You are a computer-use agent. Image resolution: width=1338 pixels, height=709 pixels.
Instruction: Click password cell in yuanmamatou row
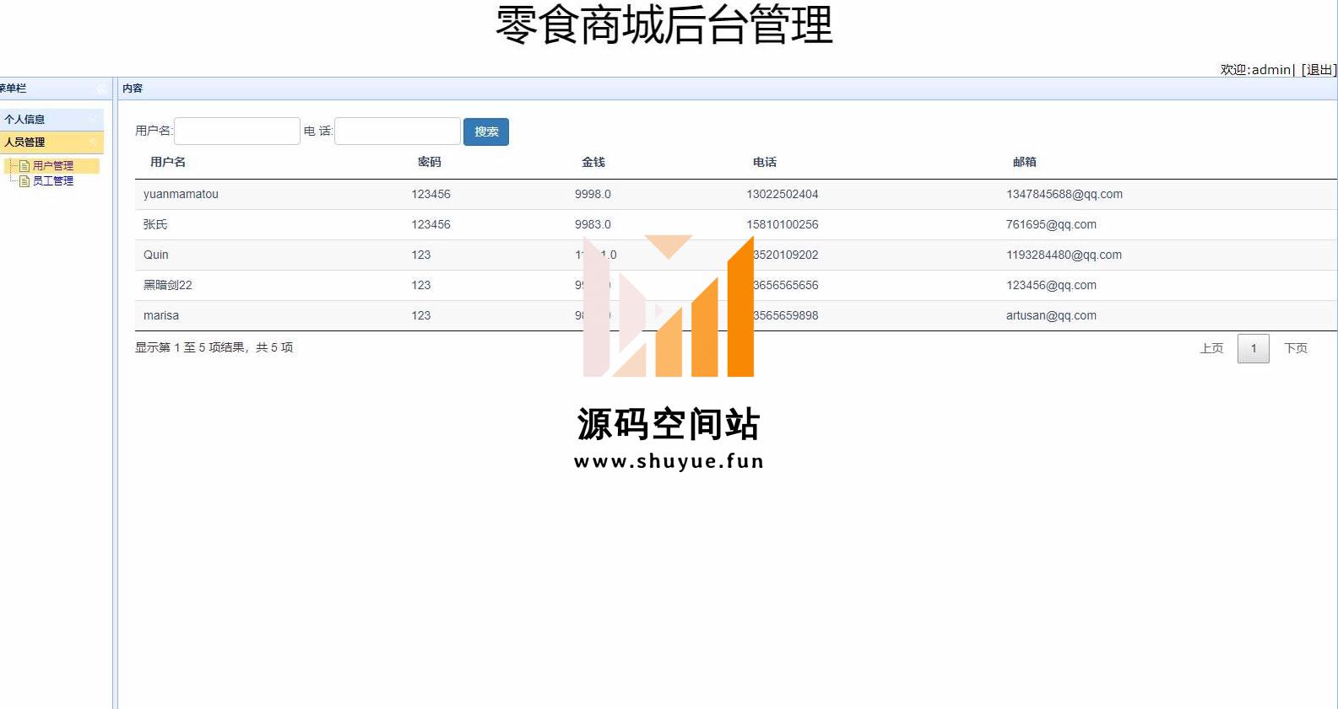click(431, 194)
